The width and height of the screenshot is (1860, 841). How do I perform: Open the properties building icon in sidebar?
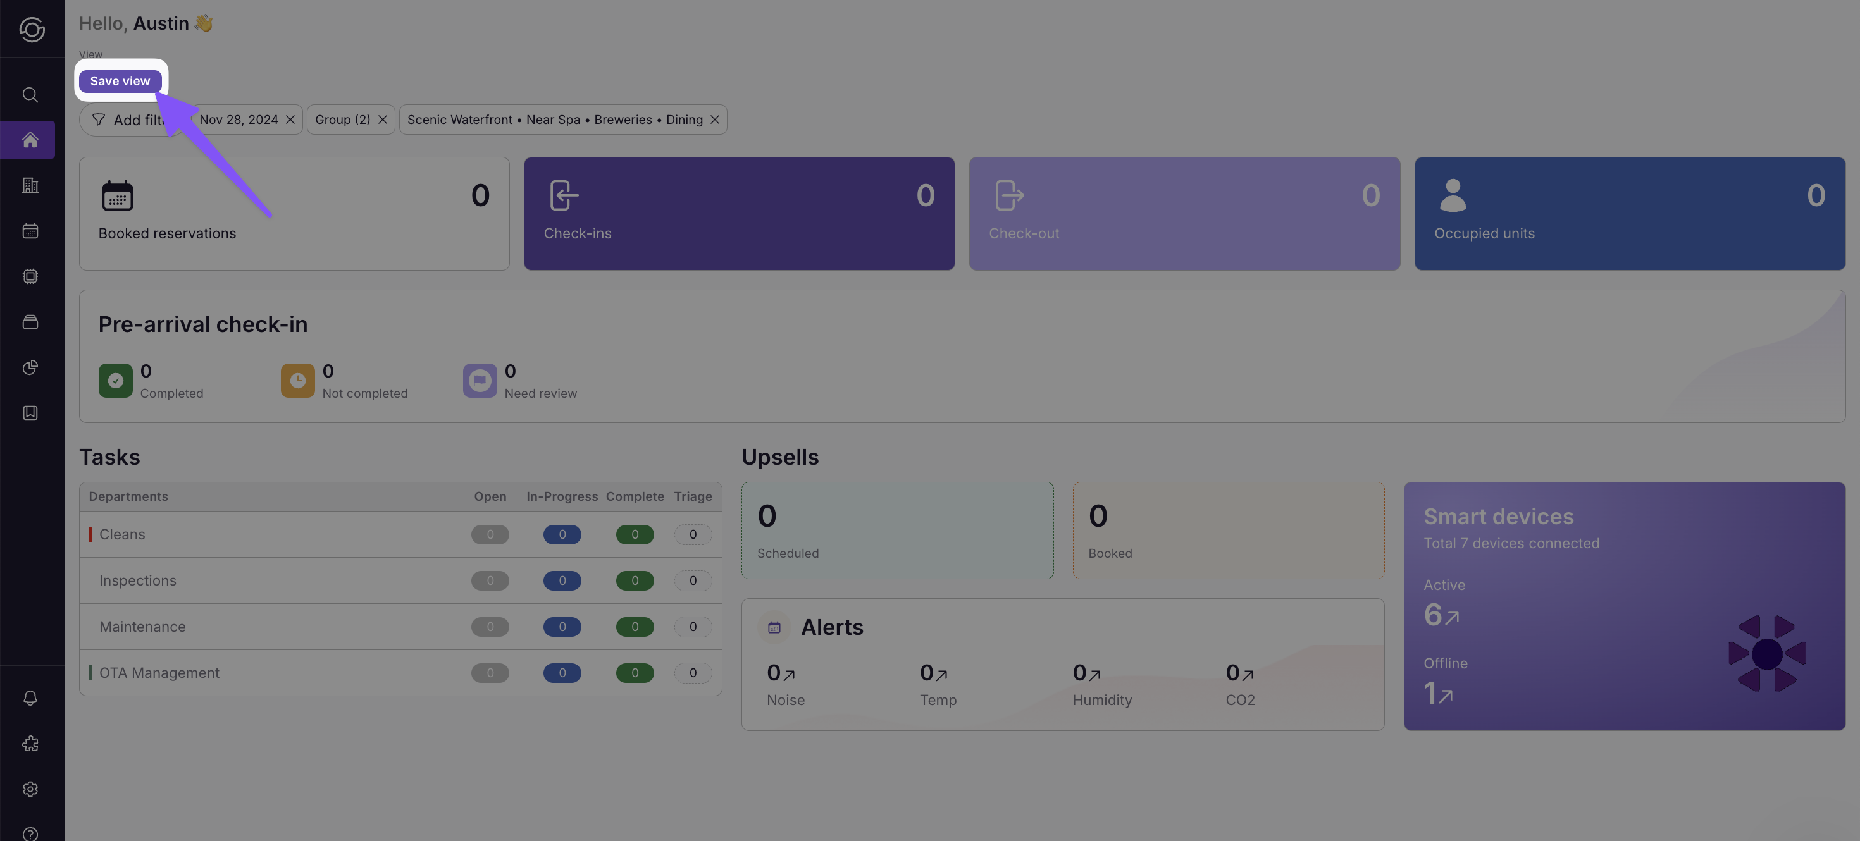tap(30, 185)
